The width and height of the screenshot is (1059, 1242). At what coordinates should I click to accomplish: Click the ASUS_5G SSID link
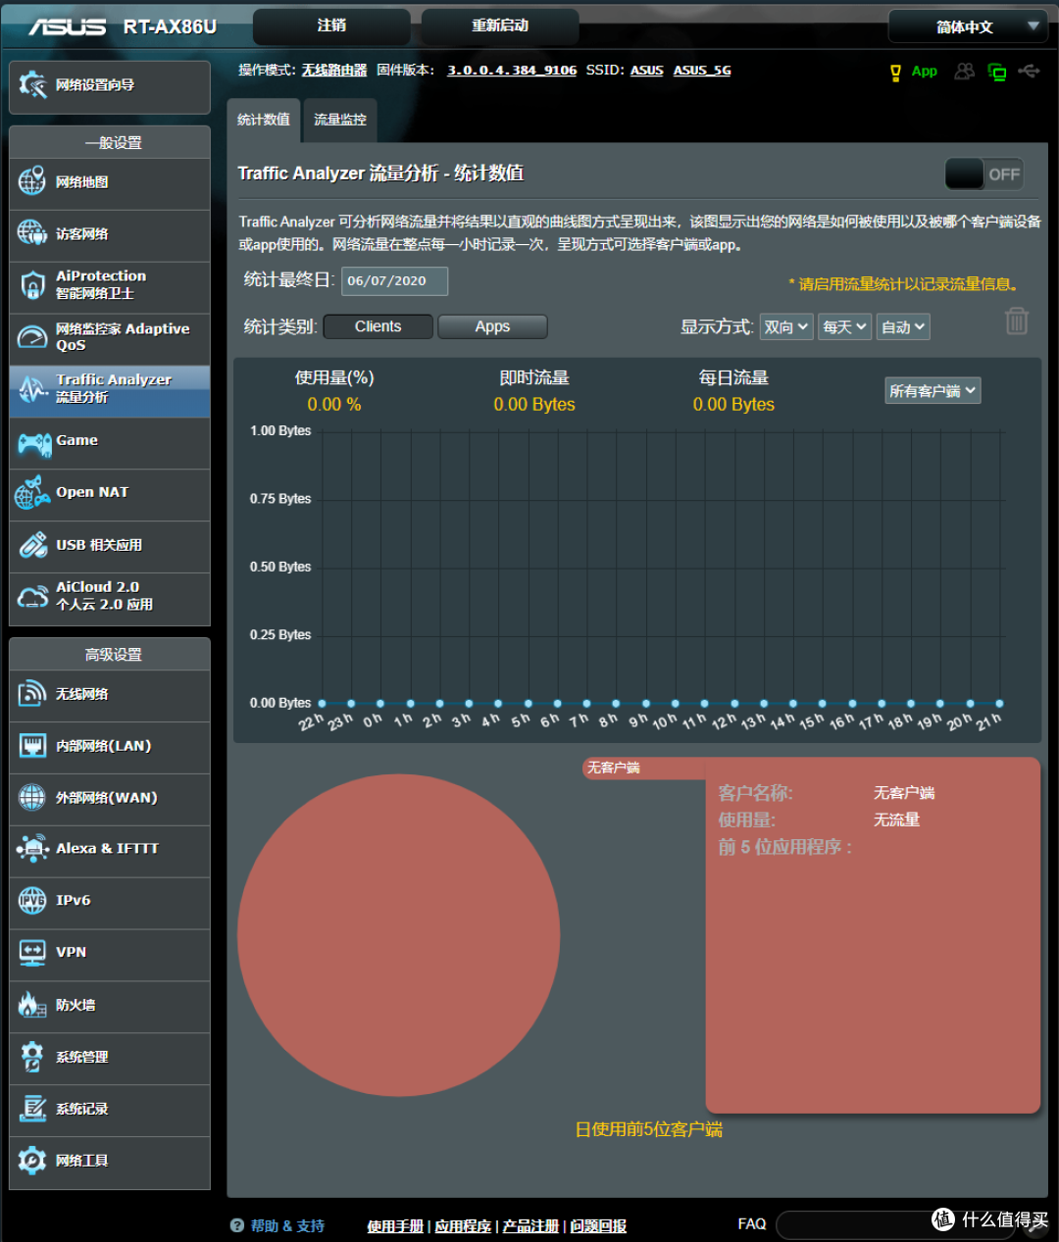tap(702, 71)
